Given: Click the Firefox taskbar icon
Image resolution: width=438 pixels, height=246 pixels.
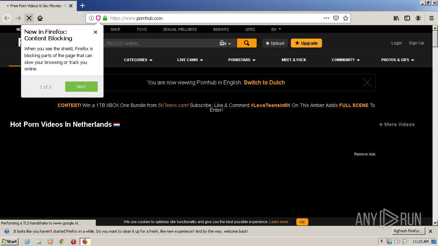Looking at the screenshot, I should [x=85, y=242].
